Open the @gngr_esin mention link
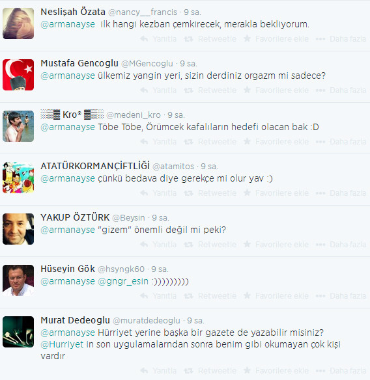 123,281
